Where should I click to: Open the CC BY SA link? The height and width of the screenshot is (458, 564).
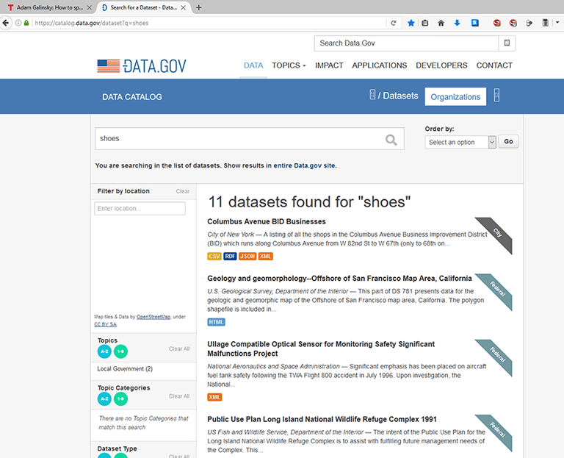(x=106, y=324)
